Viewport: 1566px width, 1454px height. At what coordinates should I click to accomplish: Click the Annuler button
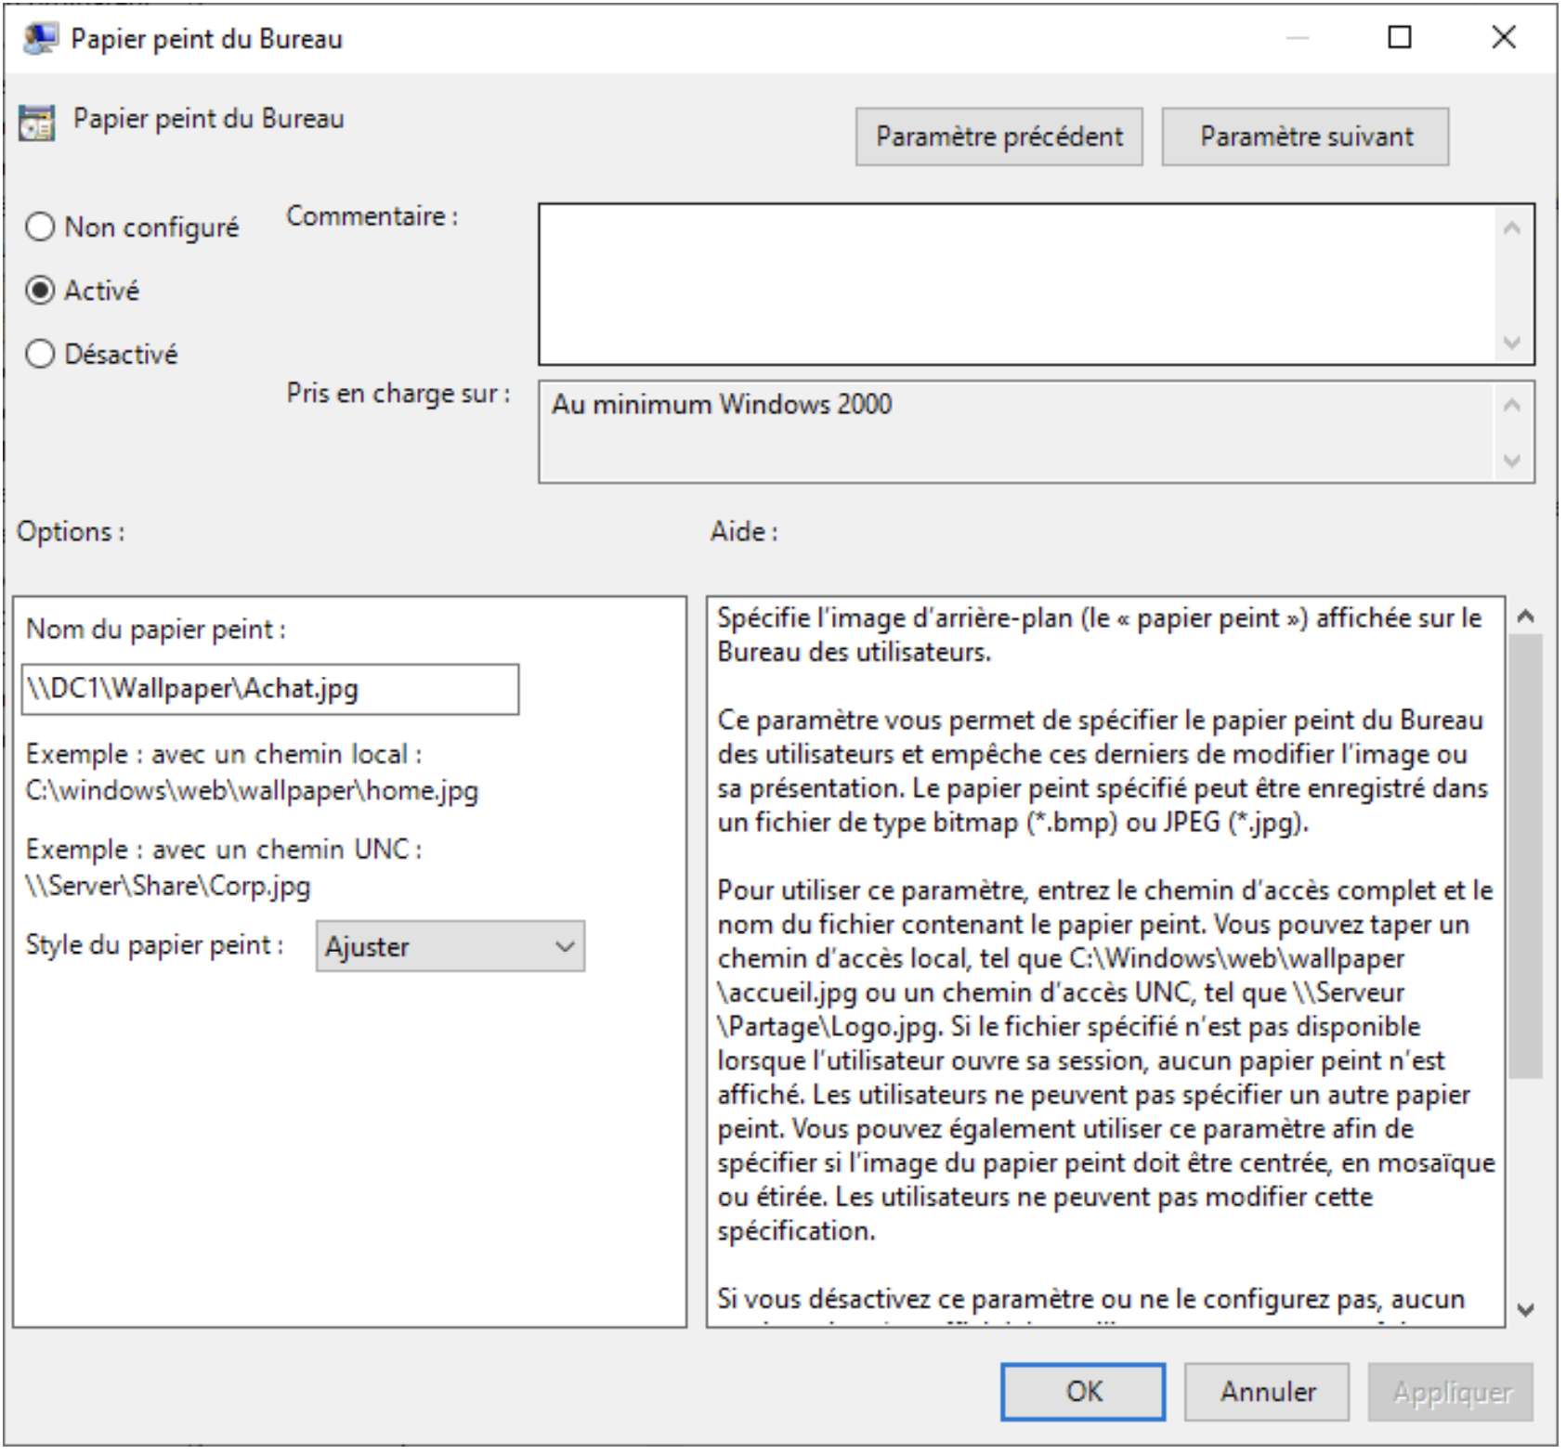tap(1267, 1393)
